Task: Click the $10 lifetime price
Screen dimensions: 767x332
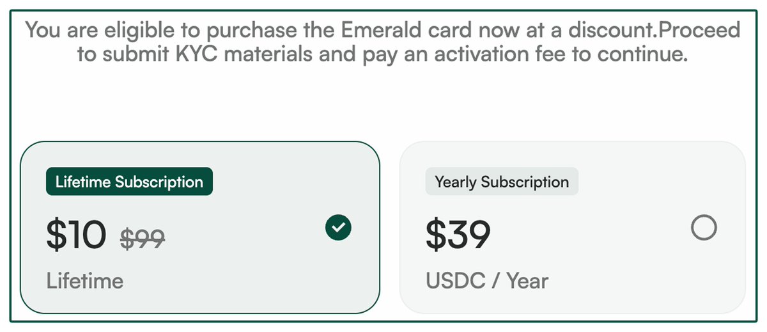Action: coord(76,235)
